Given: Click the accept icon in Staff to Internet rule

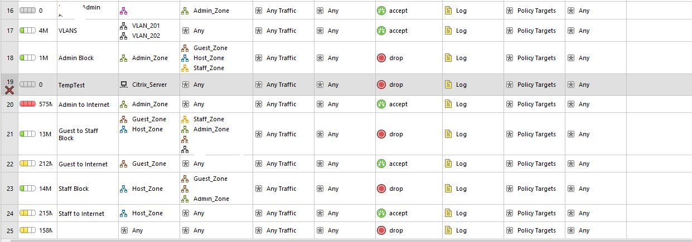Looking at the screenshot, I should 381,213.
